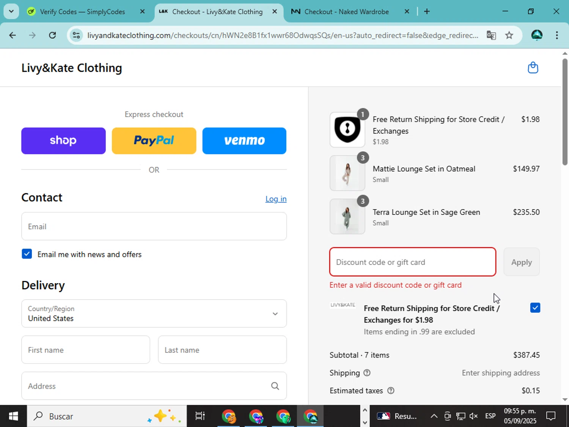
Task: Open the site information icon
Action: (x=76, y=35)
